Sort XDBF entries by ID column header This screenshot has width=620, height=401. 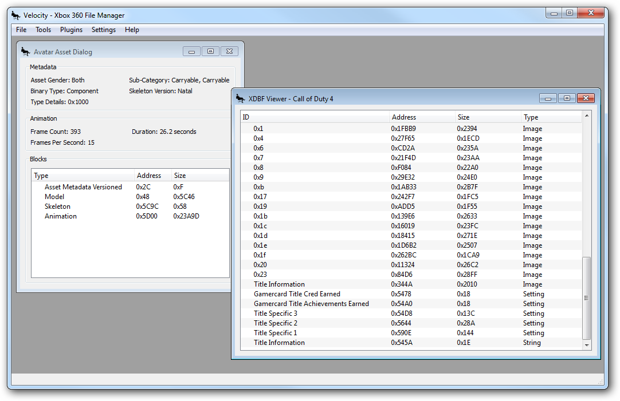tap(315, 117)
